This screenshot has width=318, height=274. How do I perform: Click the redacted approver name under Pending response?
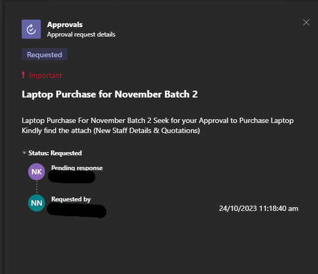(x=72, y=177)
